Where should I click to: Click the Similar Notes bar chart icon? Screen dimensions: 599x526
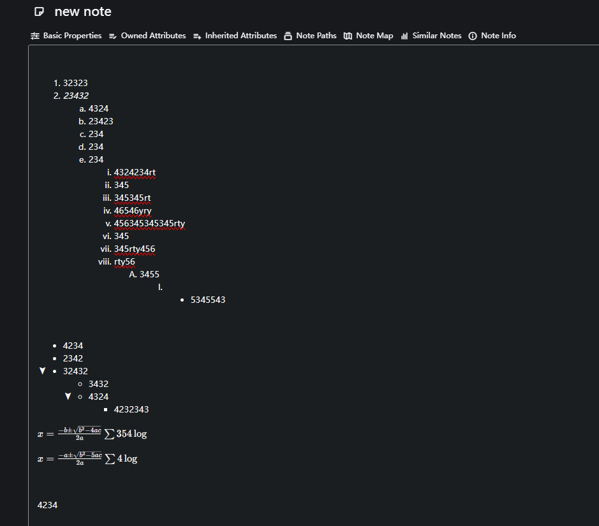[404, 36]
